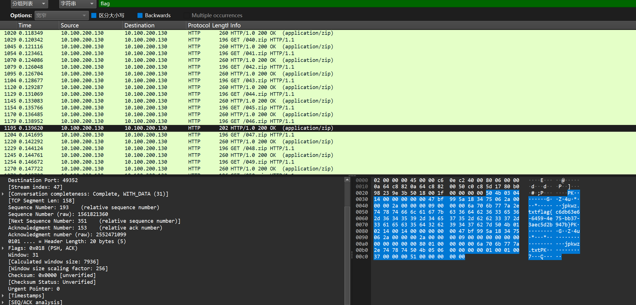Select packet 1179 GET /046.zip

click(318, 121)
